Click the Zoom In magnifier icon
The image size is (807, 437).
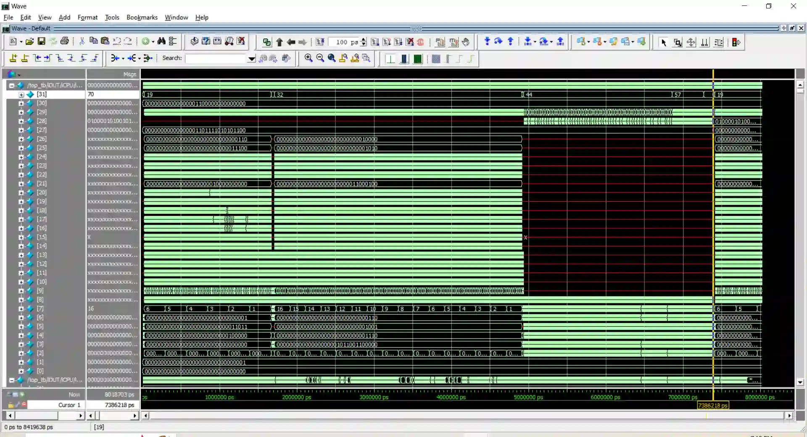(309, 58)
